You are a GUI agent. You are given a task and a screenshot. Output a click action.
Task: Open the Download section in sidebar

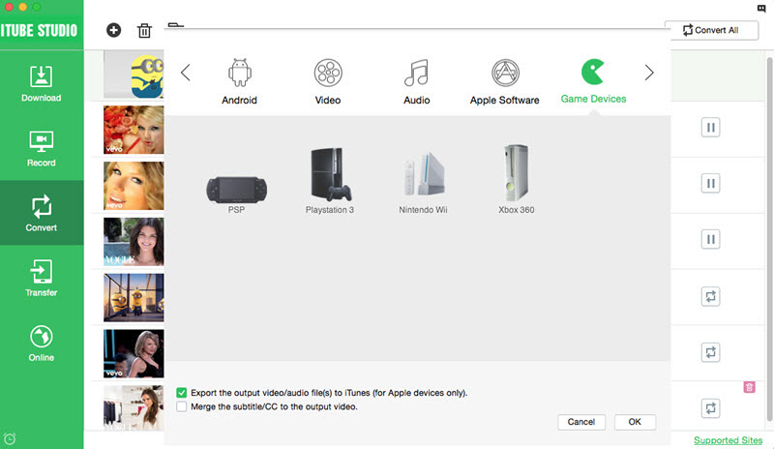(42, 83)
